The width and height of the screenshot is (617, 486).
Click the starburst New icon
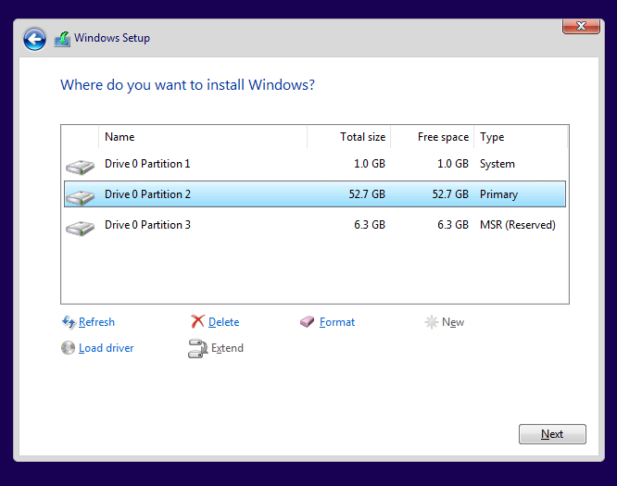(x=432, y=322)
